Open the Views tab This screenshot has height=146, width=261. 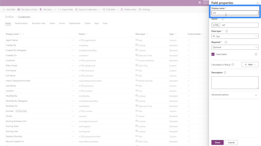52,23
